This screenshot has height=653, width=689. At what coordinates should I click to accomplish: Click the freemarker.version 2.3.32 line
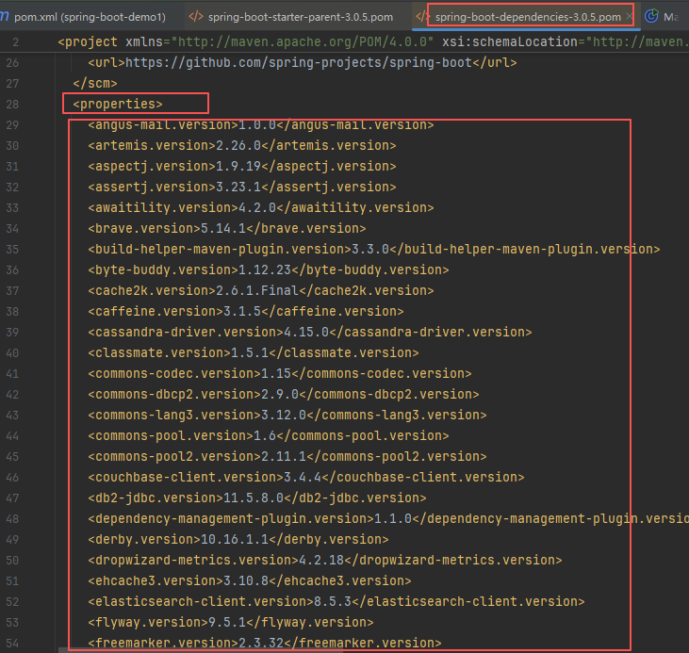coord(265,643)
